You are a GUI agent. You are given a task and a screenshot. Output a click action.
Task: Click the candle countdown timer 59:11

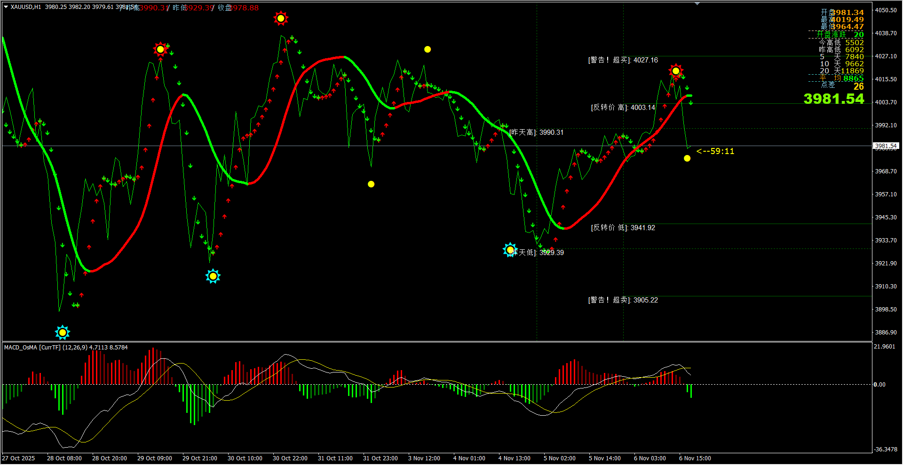(715, 151)
